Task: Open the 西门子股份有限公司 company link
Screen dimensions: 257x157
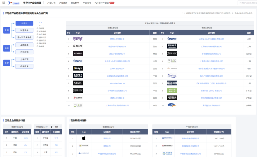Action: point(117,54)
